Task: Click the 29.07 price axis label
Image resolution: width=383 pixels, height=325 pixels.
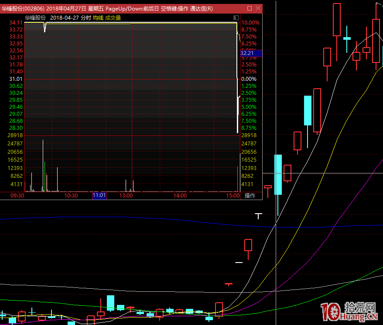Action: (16, 114)
